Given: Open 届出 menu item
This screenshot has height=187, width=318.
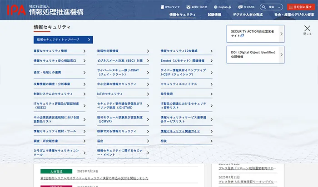Looking at the screenshot, I should coord(123,141).
